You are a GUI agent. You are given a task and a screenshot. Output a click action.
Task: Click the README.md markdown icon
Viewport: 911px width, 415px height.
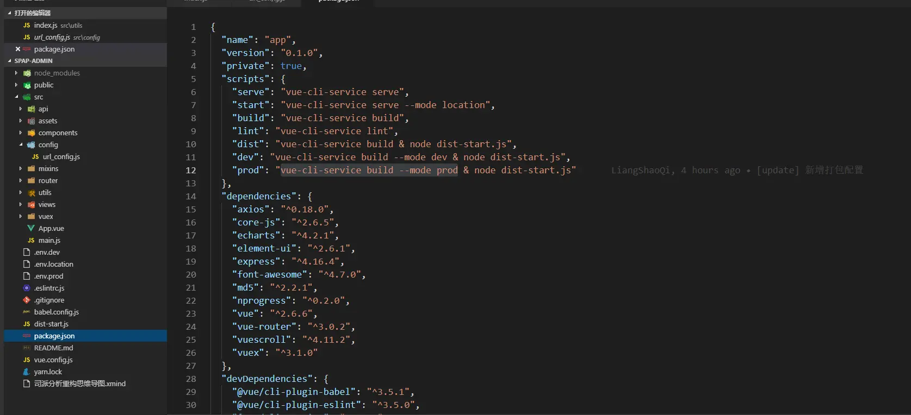click(x=27, y=348)
